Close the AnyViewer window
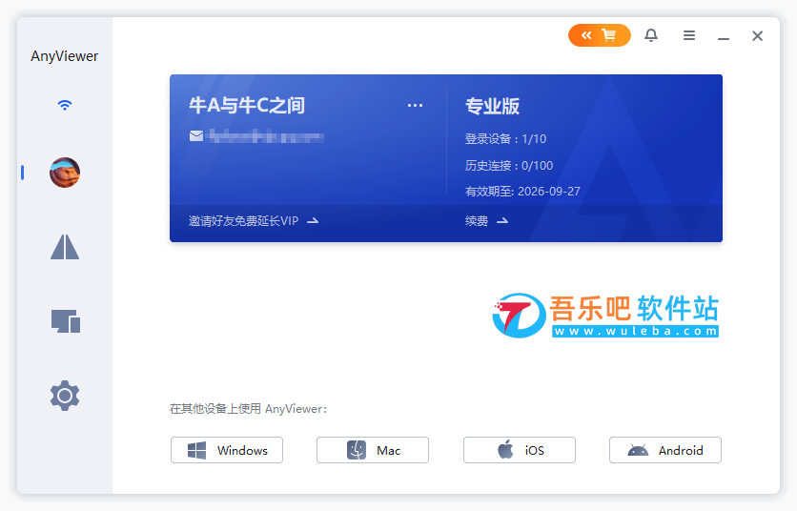Screen dimensions: 797x511 tap(757, 35)
